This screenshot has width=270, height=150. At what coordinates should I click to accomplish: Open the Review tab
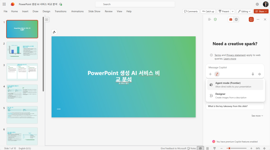coord(109,11)
